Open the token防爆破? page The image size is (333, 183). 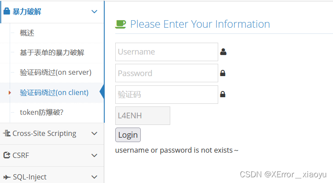42,112
